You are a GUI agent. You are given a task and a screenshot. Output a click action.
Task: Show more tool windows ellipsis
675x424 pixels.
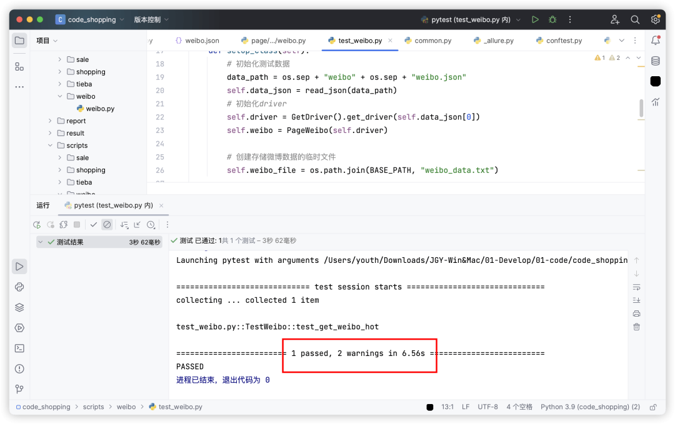(19, 87)
